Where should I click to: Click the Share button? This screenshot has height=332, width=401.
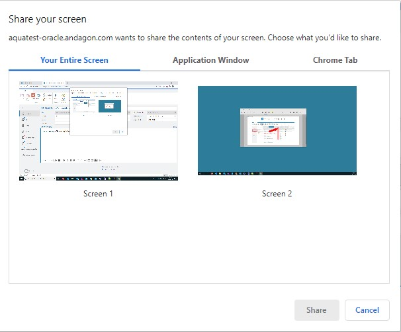316,310
